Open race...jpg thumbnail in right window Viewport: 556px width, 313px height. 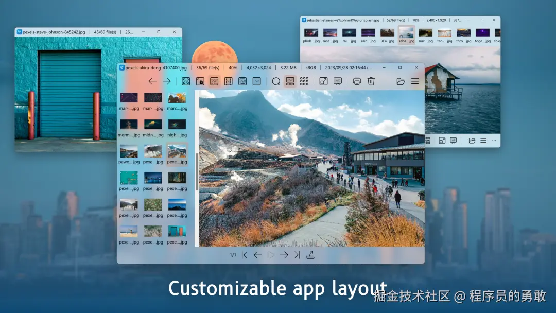point(330,35)
